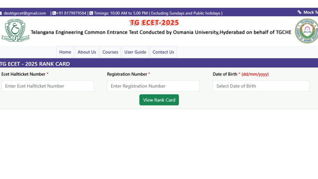Open the Home menu item
The width and height of the screenshot is (318, 179).
pyautogui.click(x=65, y=52)
